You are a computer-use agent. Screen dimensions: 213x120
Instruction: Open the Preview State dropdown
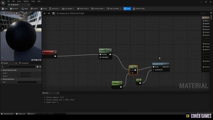pyautogui.click(x=98, y=9)
